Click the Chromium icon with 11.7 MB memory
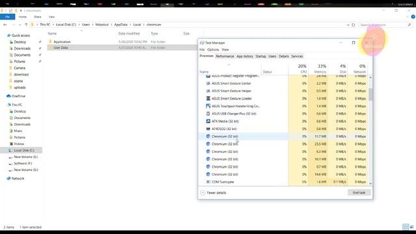The height and width of the screenshot is (234, 416). [208, 136]
